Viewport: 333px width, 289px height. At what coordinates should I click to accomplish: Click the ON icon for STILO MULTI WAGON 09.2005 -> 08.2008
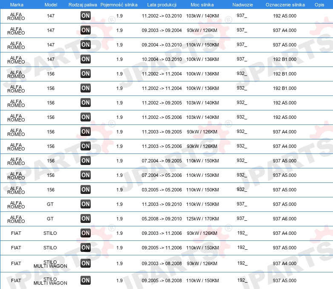86,280
